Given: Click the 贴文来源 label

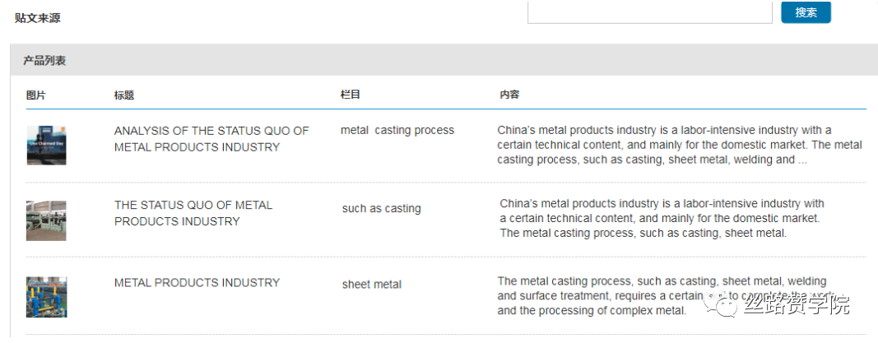Looking at the screenshot, I should [37, 18].
